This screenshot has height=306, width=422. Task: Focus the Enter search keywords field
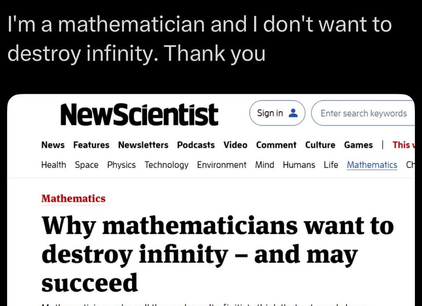pyautogui.click(x=363, y=114)
